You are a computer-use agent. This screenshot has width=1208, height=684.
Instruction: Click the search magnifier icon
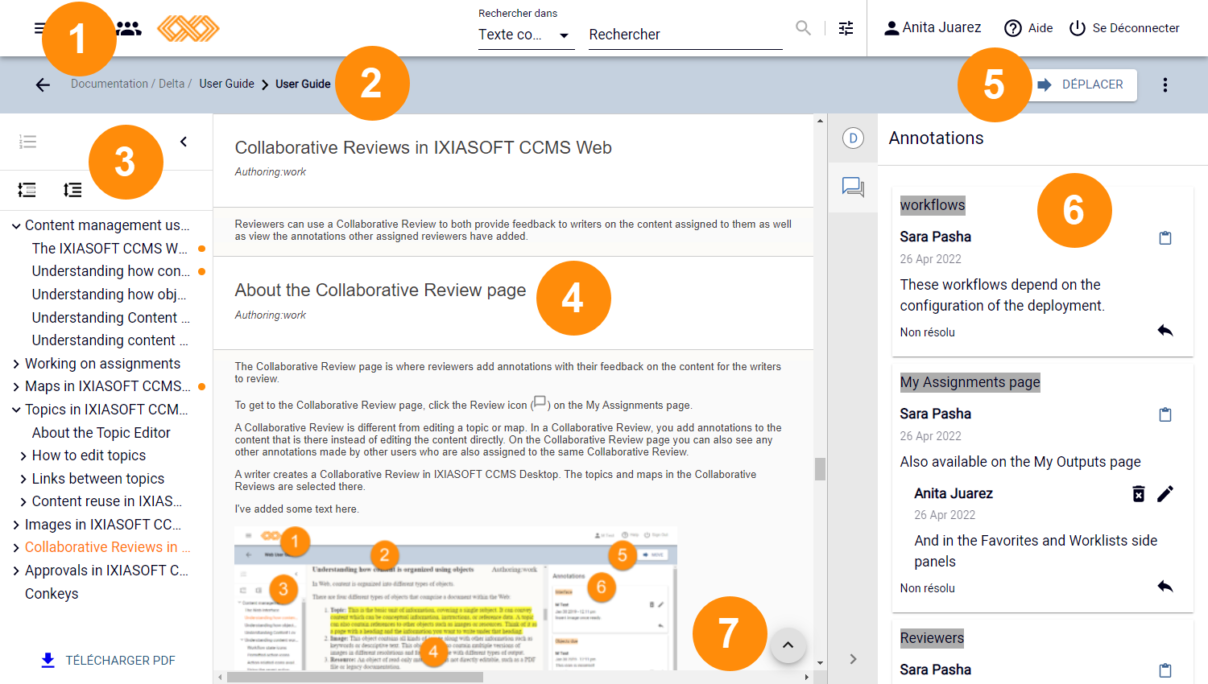(803, 28)
